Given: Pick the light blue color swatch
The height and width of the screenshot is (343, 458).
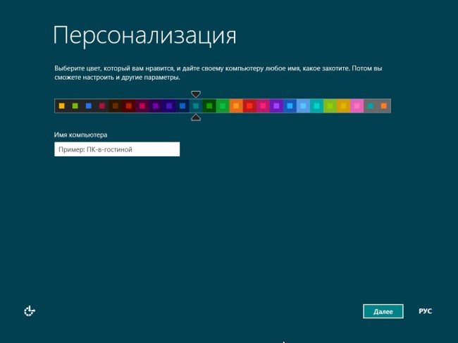Looking at the screenshot, I should click(304, 106).
